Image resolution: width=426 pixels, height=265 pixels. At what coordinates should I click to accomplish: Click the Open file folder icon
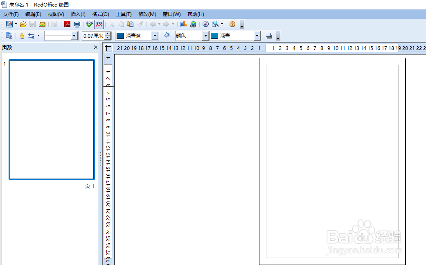pos(23,24)
